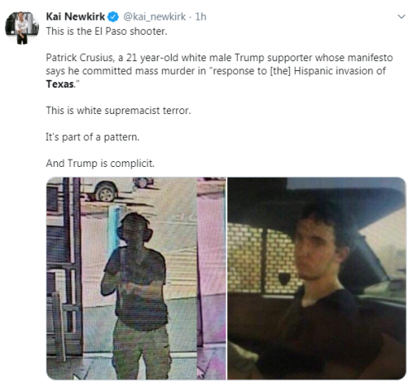Click the "And Trump is complicit." line
The height and width of the screenshot is (386, 413).
tap(100, 164)
